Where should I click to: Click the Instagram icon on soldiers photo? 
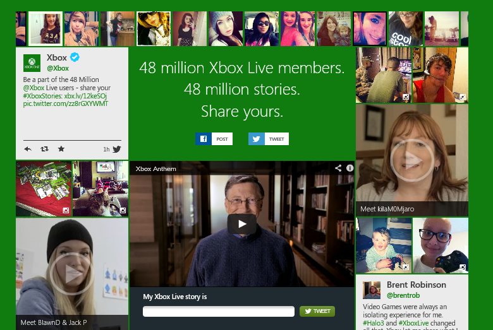pos(406,97)
